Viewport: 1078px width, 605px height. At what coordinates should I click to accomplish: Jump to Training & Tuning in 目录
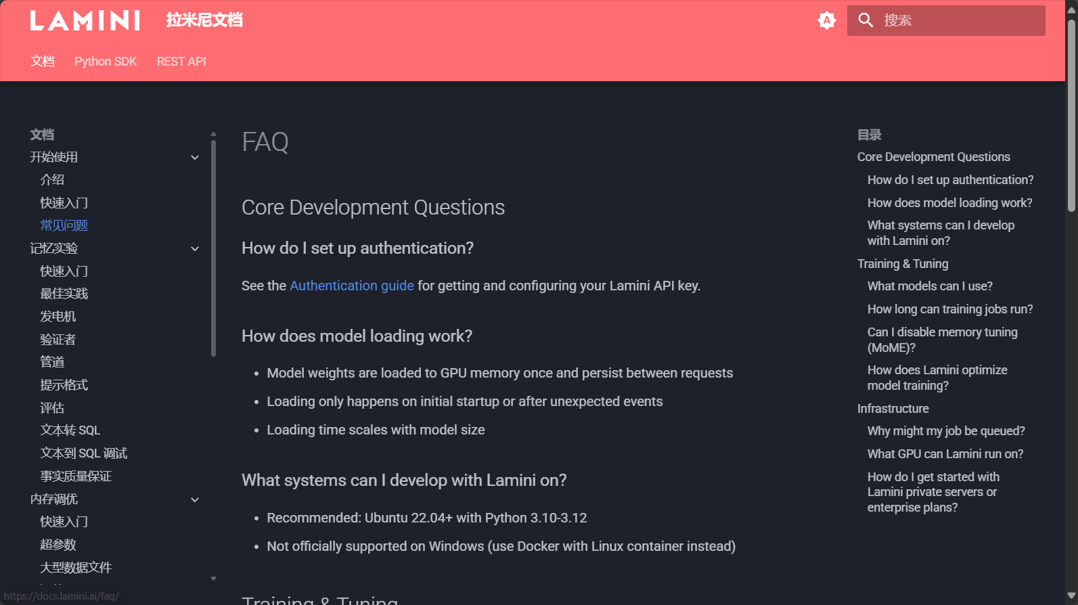coord(903,264)
